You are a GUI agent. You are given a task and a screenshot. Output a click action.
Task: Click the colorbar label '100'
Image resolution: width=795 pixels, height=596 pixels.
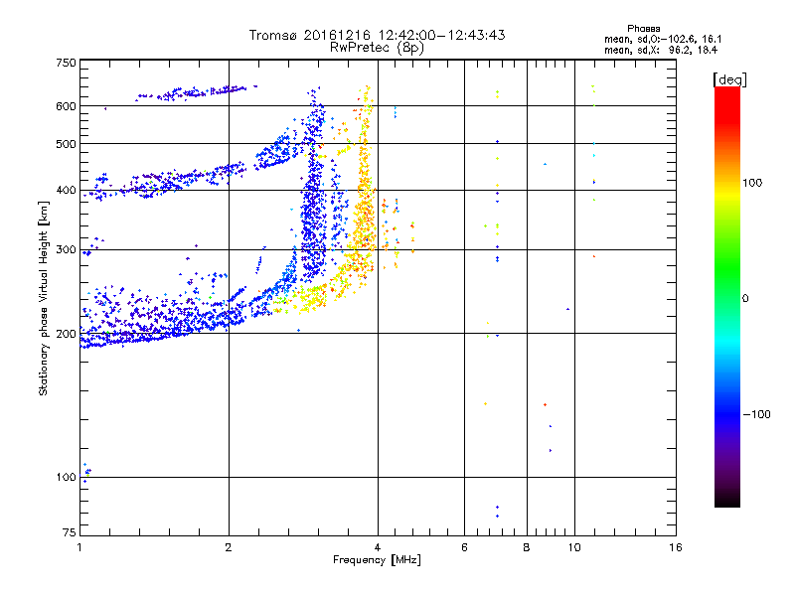[752, 183]
